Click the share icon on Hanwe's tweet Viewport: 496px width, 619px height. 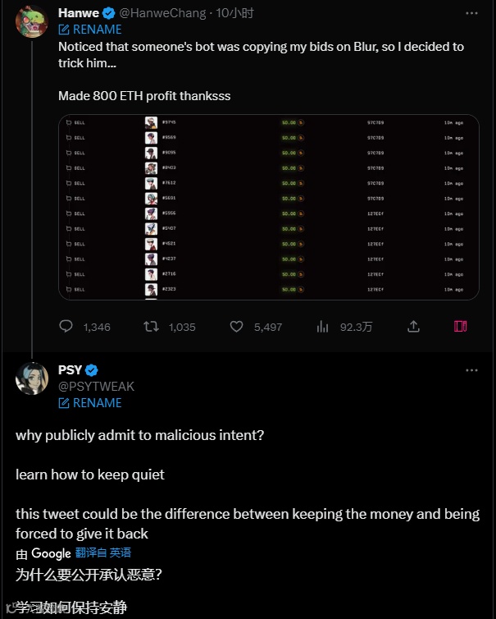point(414,327)
